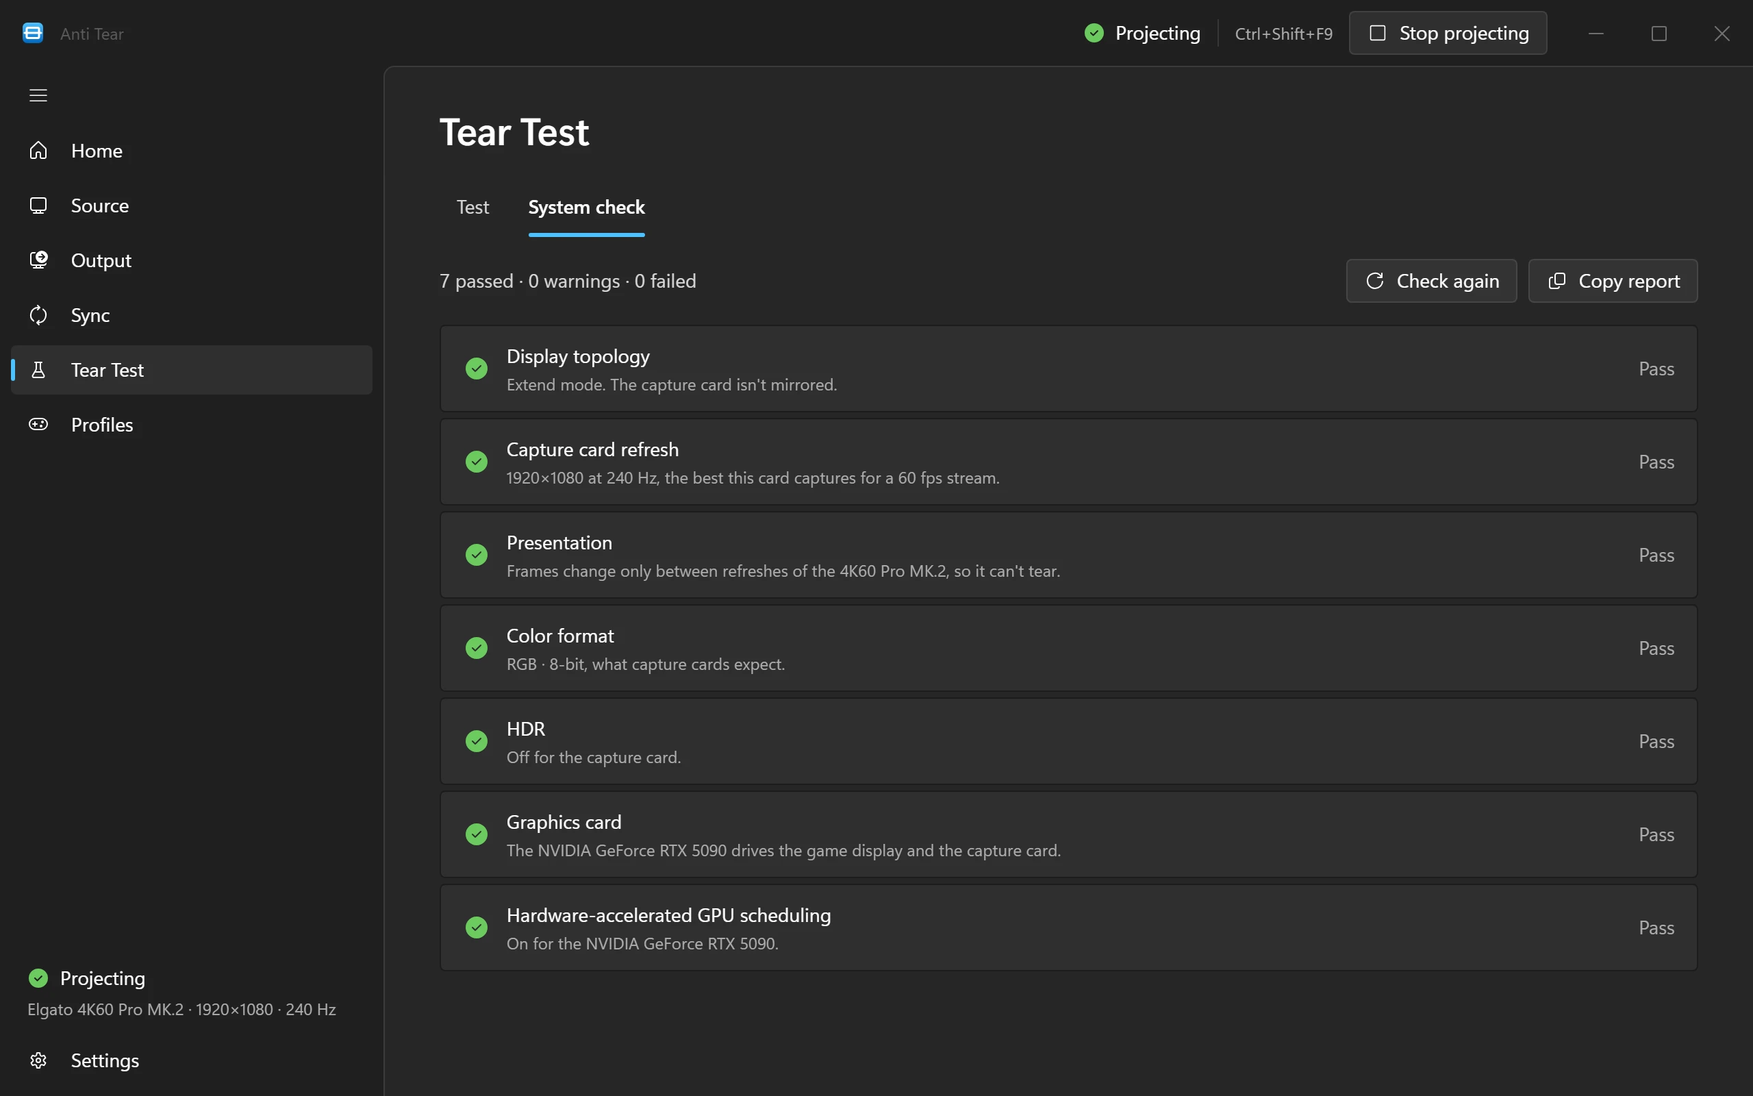Click the Settings gear icon
Viewport: 1753px width, 1096px height.
tap(38, 1060)
